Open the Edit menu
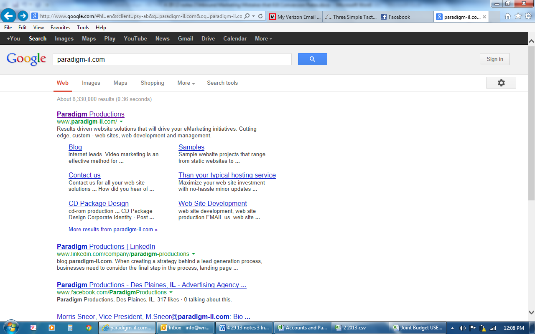The width and height of the screenshot is (535, 334). click(x=23, y=28)
